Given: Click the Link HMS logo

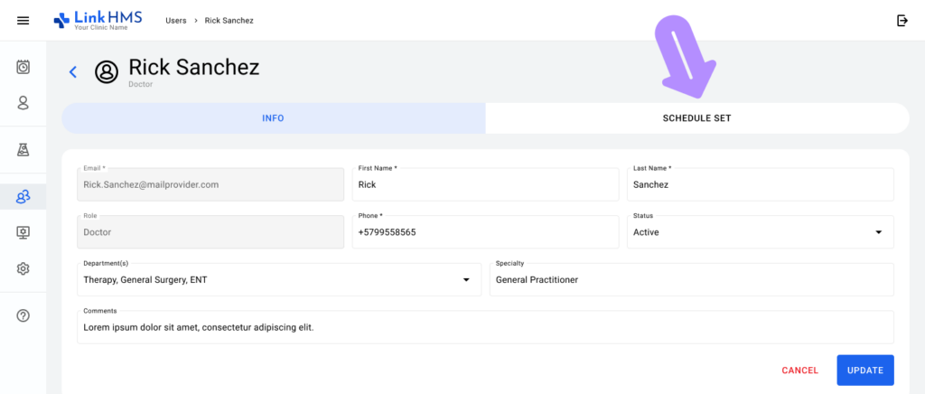Looking at the screenshot, I should (98, 20).
